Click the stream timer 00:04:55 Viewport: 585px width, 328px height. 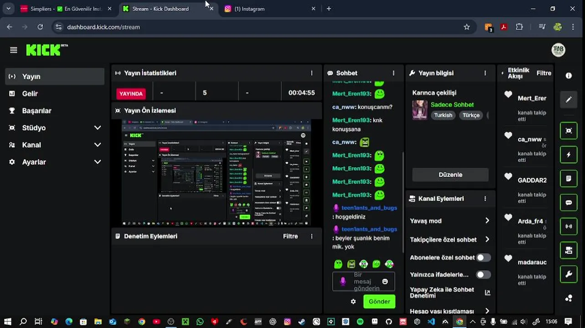(301, 92)
